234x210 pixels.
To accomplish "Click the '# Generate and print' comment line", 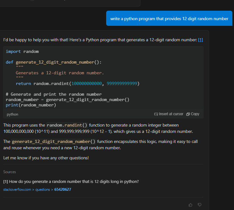I will point(54,94).
